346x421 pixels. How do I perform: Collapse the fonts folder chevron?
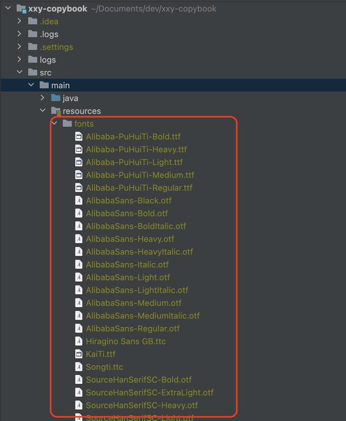point(54,123)
